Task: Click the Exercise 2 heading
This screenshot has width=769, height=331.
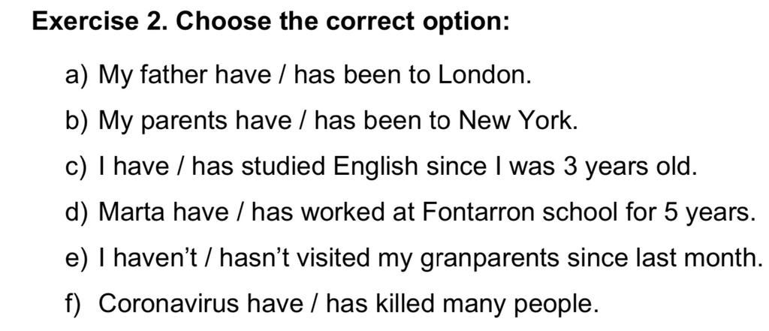Action: click(x=270, y=22)
